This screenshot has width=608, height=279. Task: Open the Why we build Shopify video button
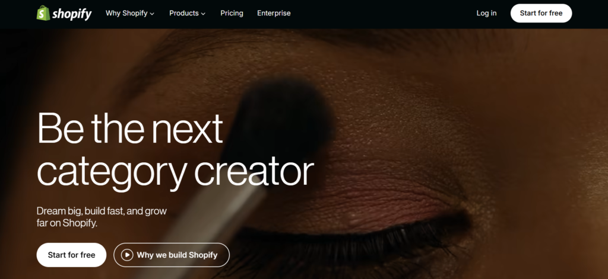[x=172, y=255]
